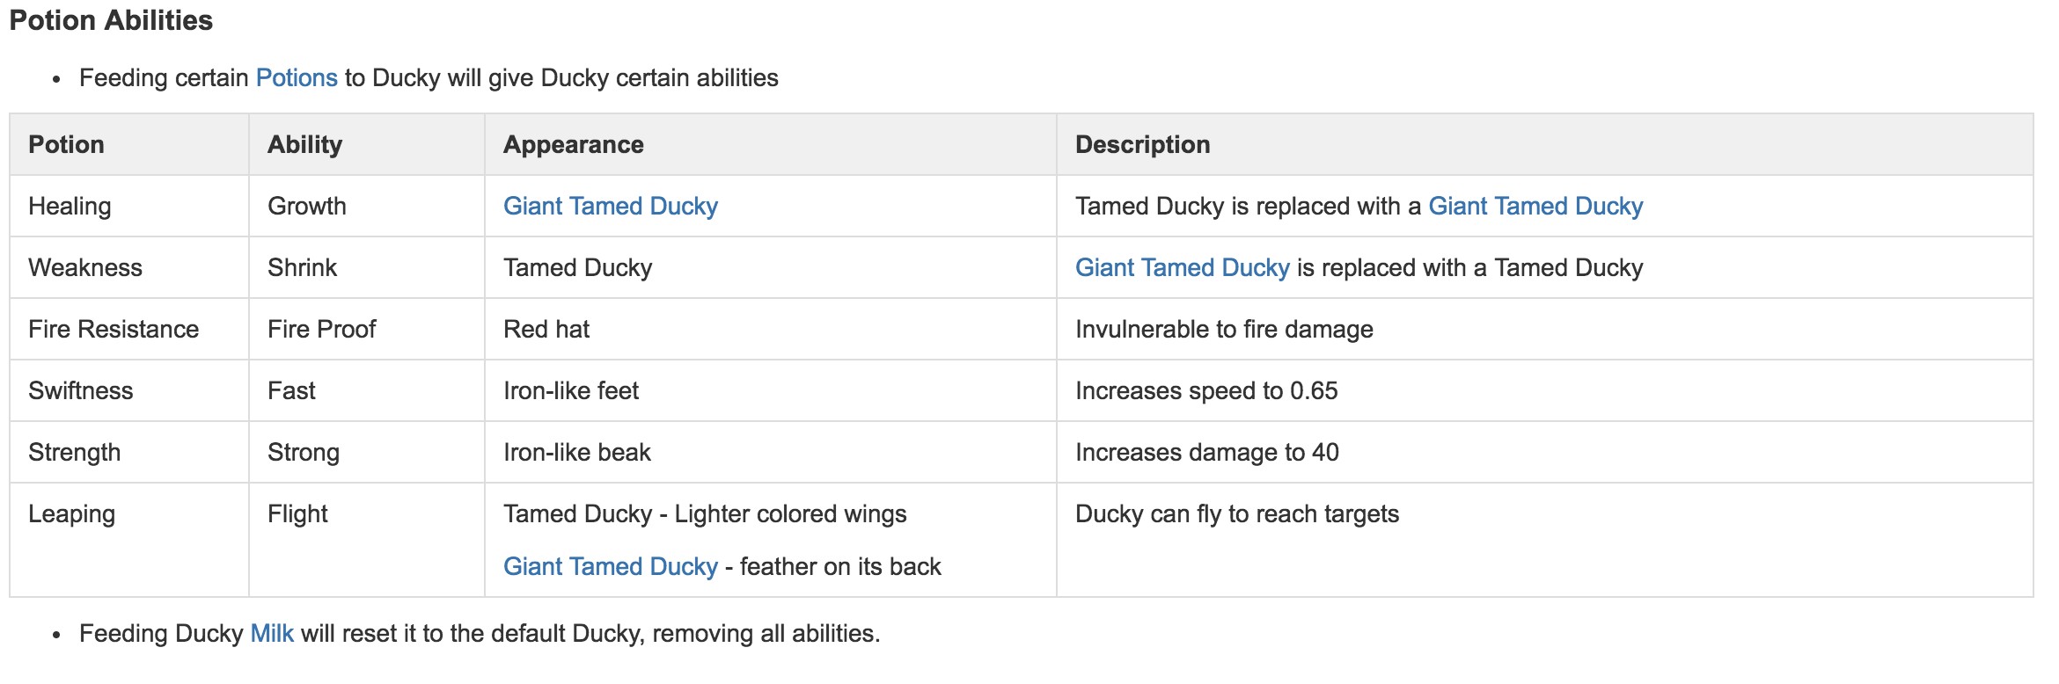Click the Red hat appearance cell
2059x684 pixels.
pos(546,329)
